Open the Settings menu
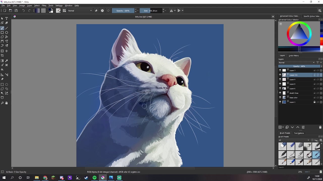The width and height of the screenshot is (323, 181). coord(59,6)
